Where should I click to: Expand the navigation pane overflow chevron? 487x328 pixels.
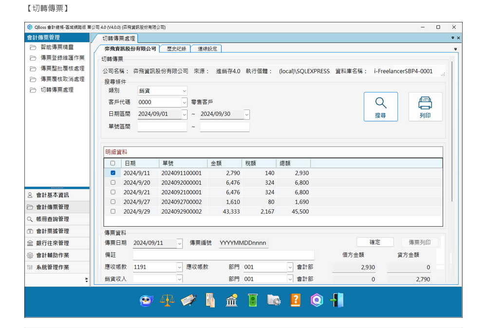click(86, 280)
